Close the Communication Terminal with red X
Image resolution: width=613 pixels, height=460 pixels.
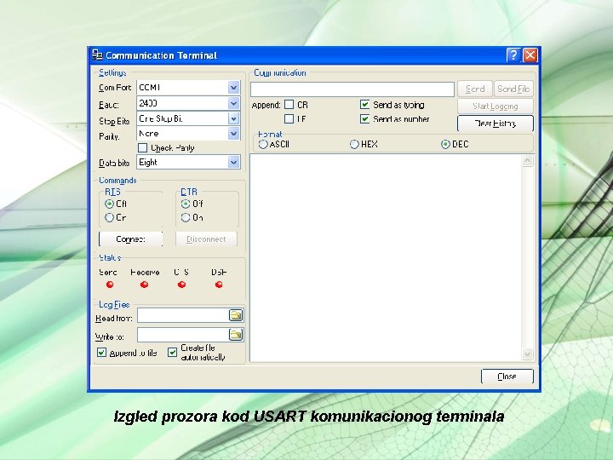click(530, 55)
